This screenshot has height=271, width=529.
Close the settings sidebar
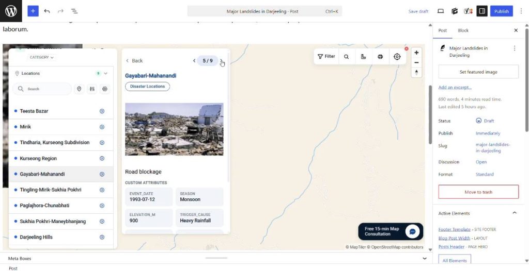516,30
